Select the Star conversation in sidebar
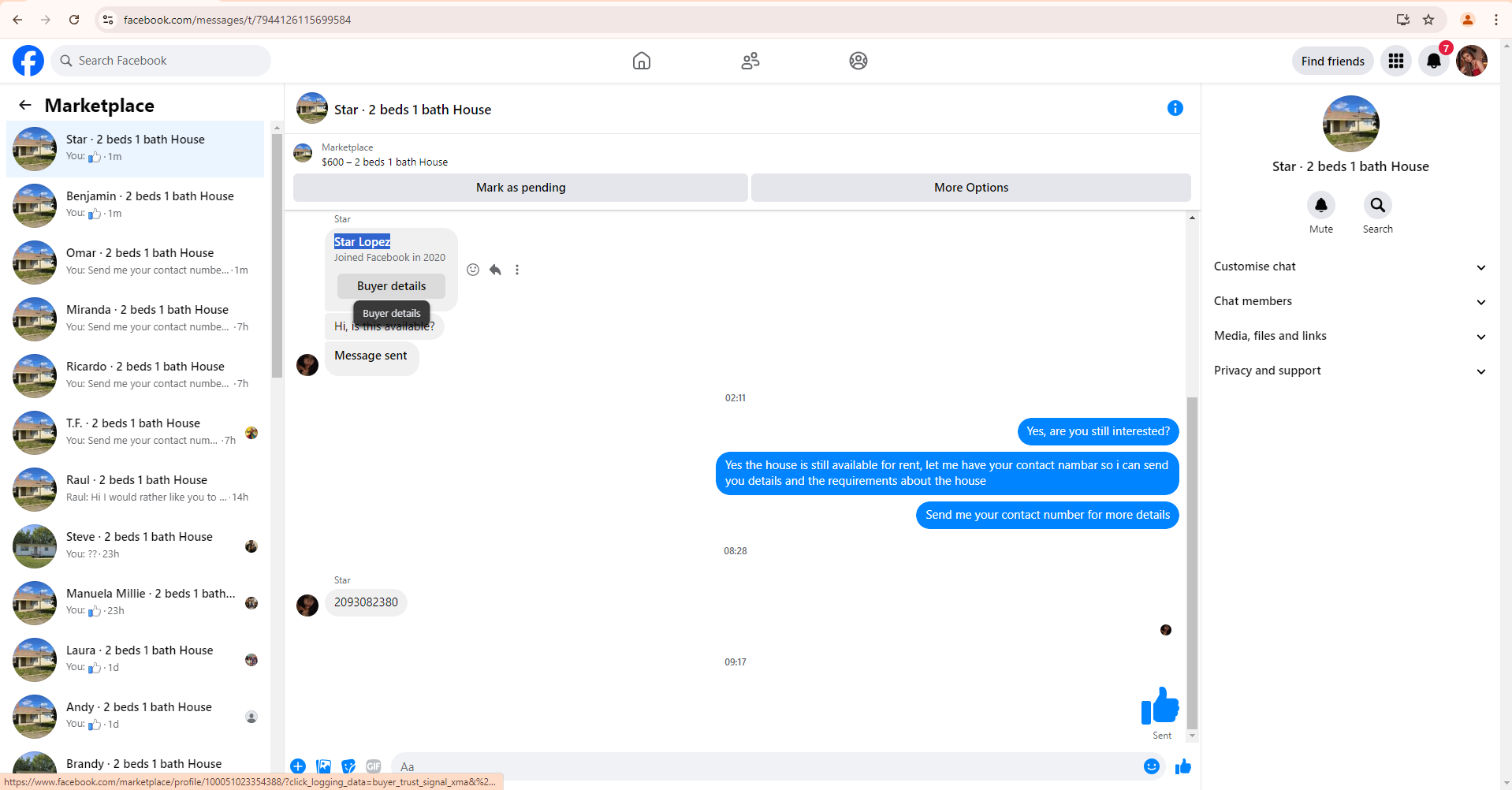The image size is (1512, 790). 136,149
